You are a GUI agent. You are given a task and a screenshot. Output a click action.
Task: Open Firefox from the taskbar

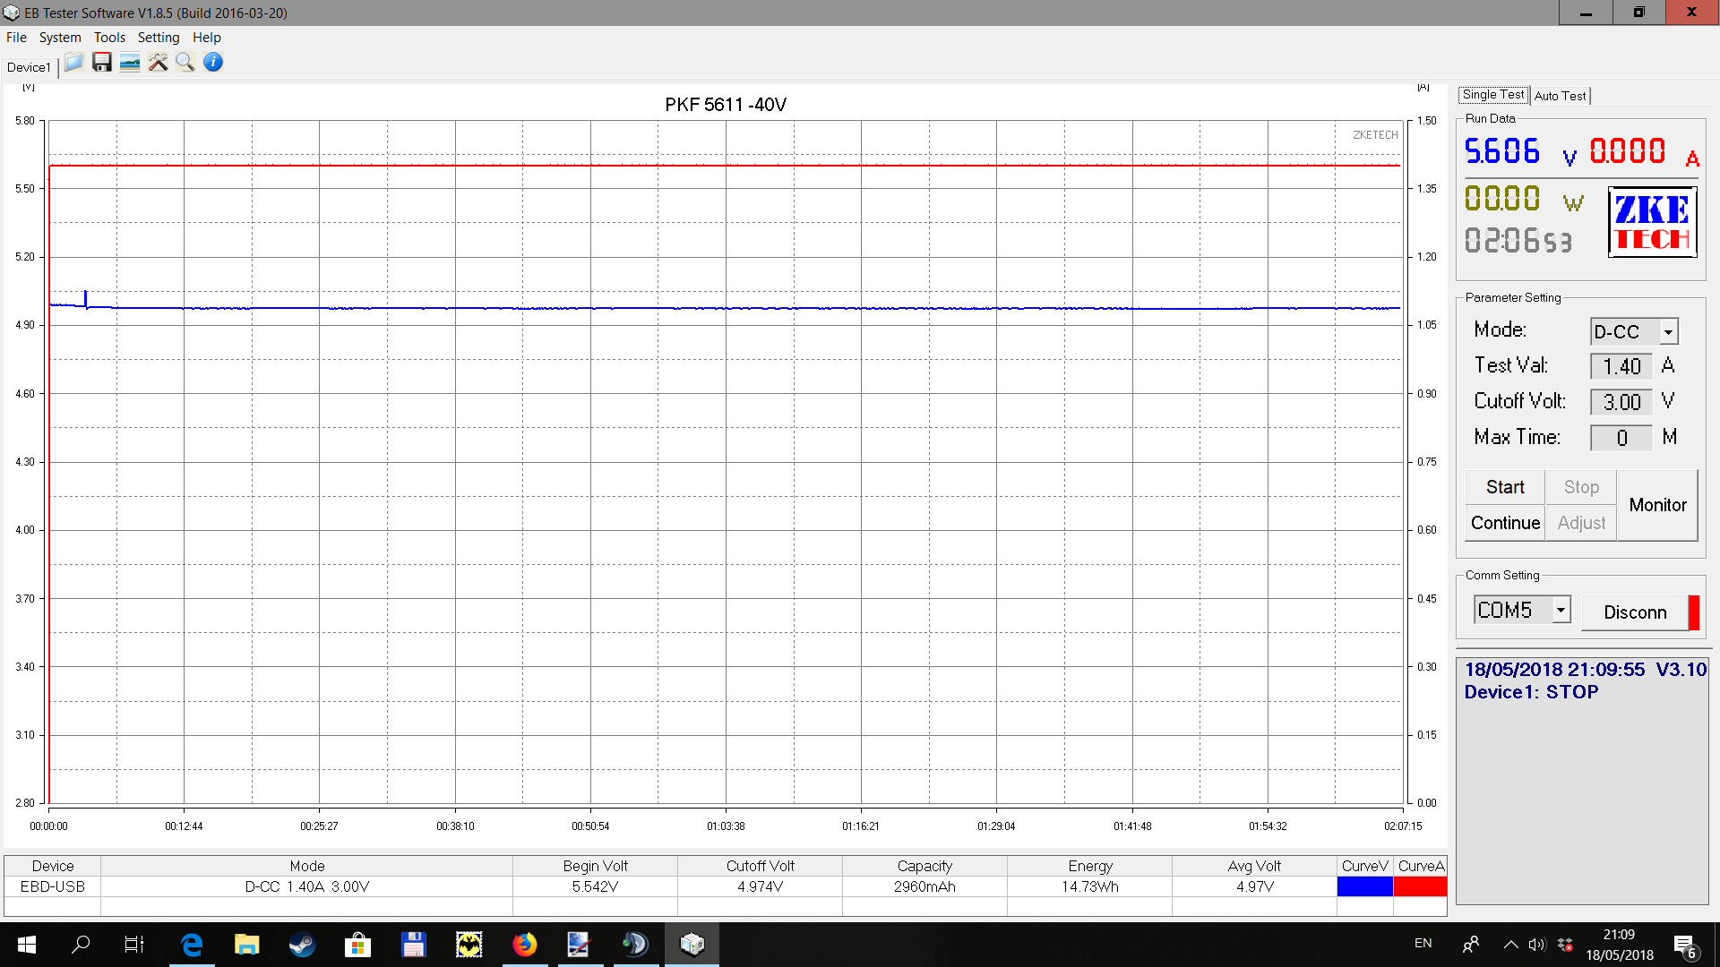(x=524, y=944)
